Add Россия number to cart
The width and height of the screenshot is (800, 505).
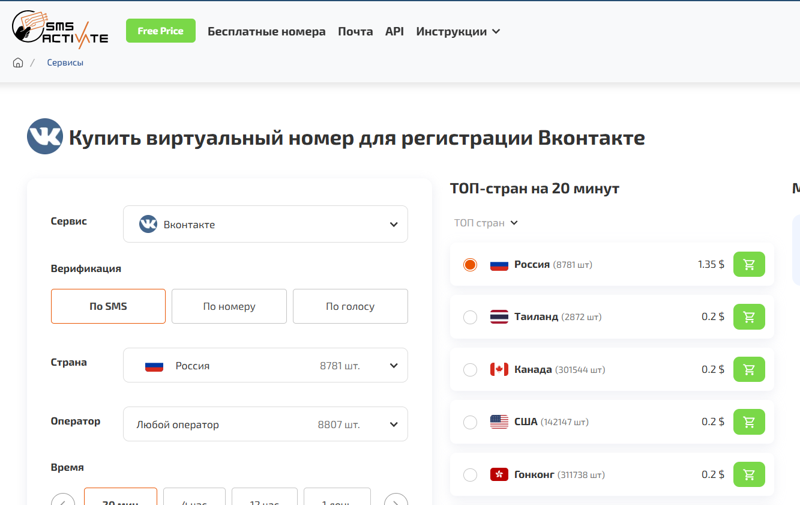[x=749, y=264]
